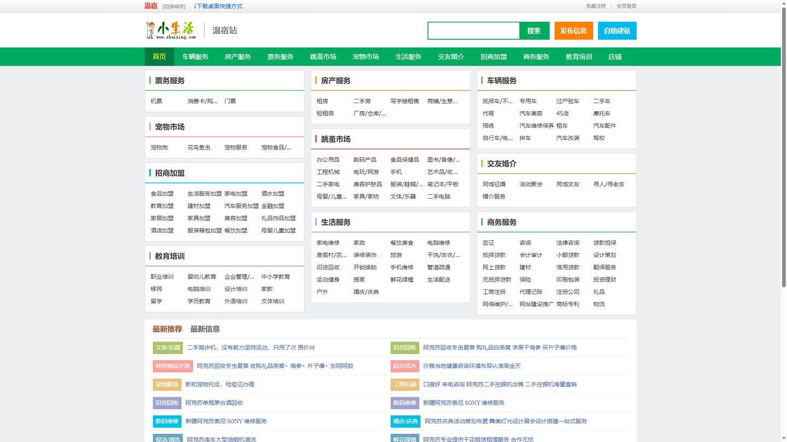This screenshot has width=787, height=442.
Task: Click the 职业培训 link
Action: [x=162, y=277]
